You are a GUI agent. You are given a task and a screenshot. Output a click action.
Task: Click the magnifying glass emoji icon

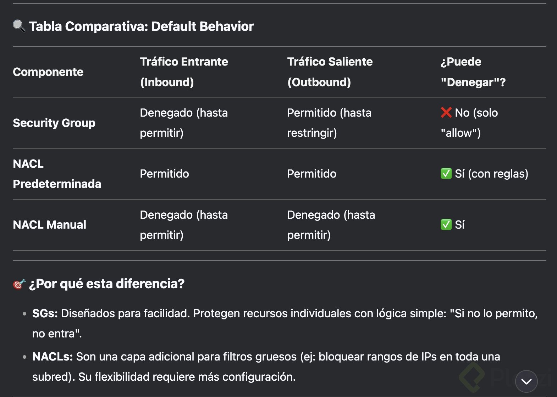coord(19,26)
